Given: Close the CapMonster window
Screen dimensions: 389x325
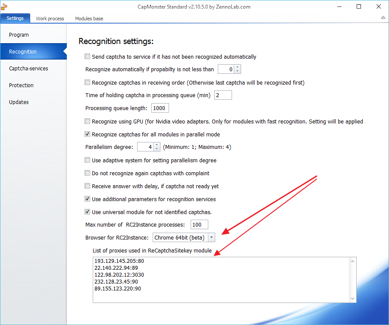Looking at the screenshot, I should (x=378, y=7).
